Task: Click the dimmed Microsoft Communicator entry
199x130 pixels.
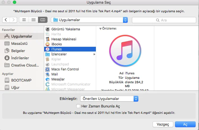Action: click(70, 84)
